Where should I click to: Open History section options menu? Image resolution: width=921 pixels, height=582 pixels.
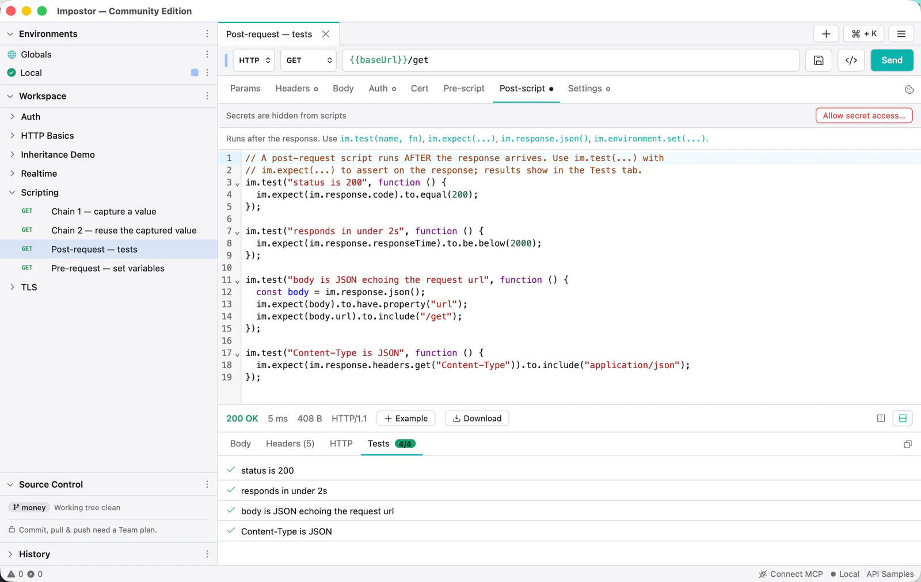tap(207, 554)
